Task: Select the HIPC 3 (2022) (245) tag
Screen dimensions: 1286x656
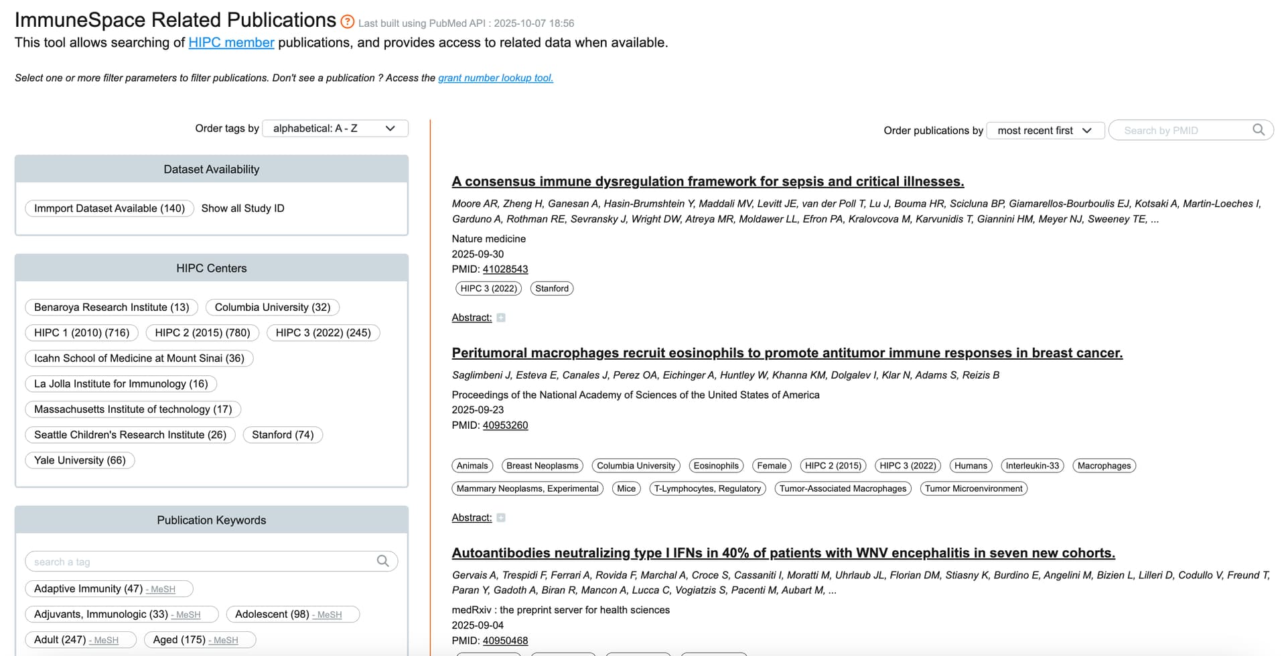Action: pyautogui.click(x=323, y=333)
